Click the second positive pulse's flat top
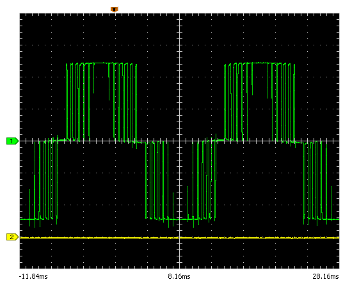This screenshot has width=359, height=282. [x=259, y=63]
